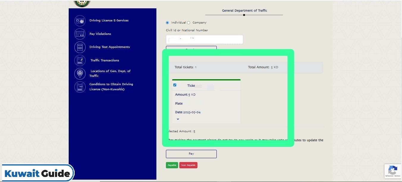
Task: Open Driving Test Appointments menu item
Action: (109, 47)
